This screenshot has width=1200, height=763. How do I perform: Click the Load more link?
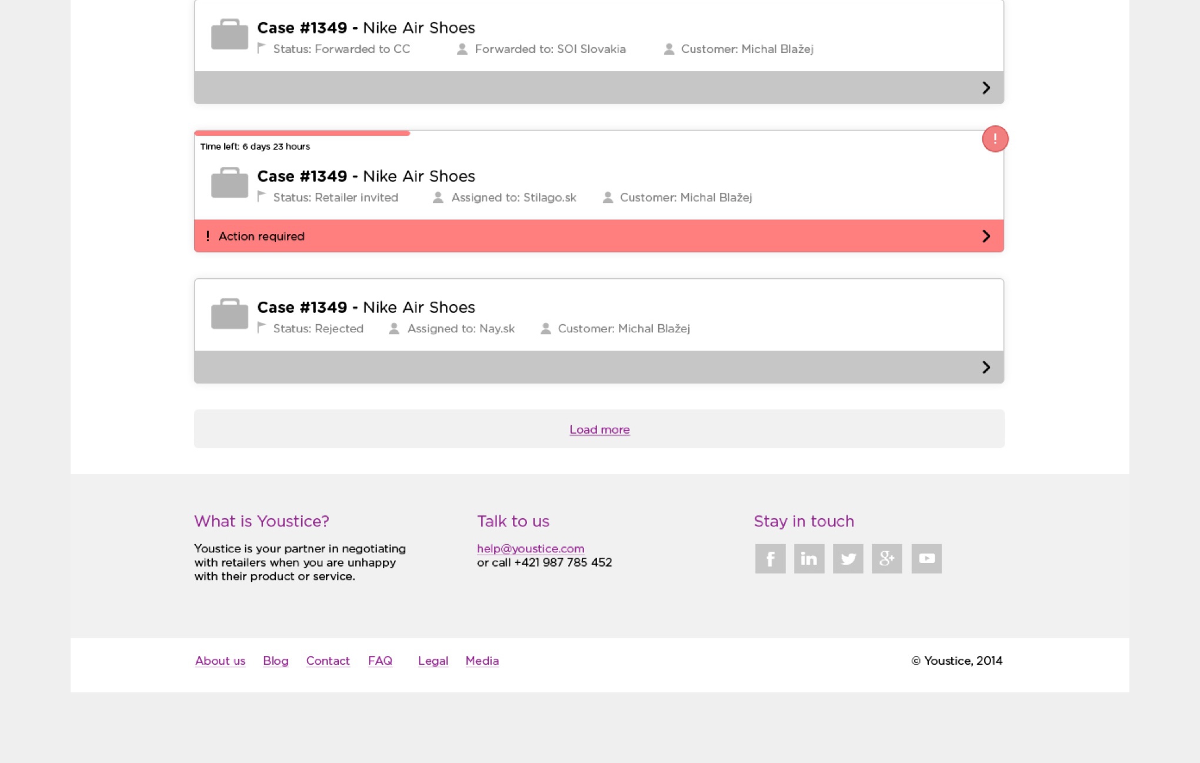(x=599, y=429)
